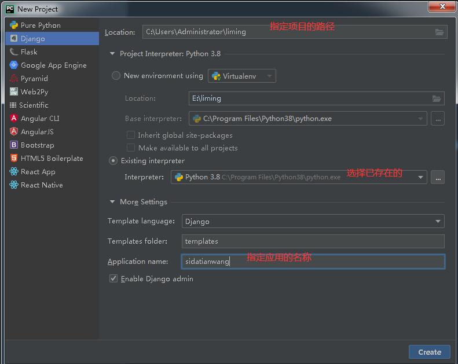Browse folder icon in environment Location field
The width and height of the screenshot is (458, 364).
pyautogui.click(x=437, y=98)
